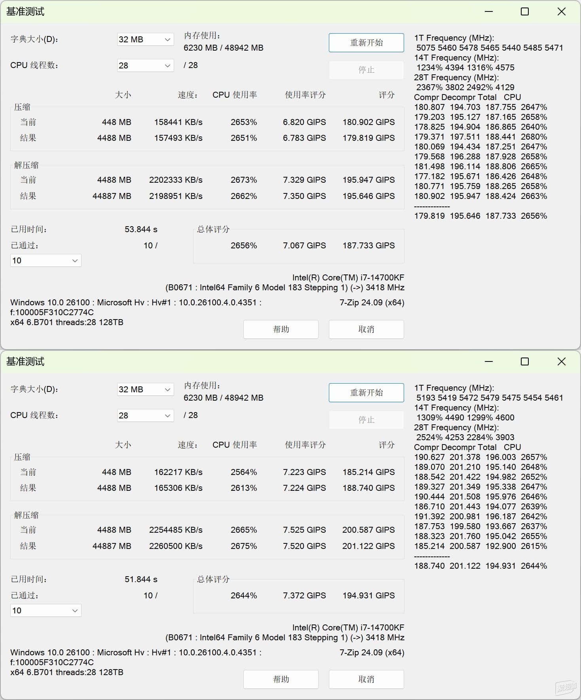Click 14T frequency line 1234% 4394
The image size is (581, 700).
[x=465, y=68]
